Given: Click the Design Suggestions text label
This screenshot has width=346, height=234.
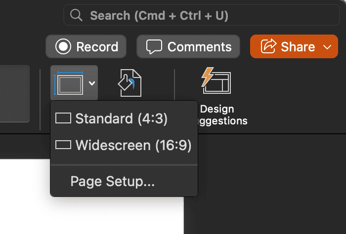Looking at the screenshot, I should click(220, 115).
